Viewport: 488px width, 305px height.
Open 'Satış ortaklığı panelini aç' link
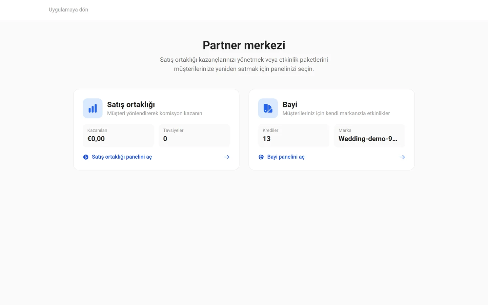click(x=122, y=157)
